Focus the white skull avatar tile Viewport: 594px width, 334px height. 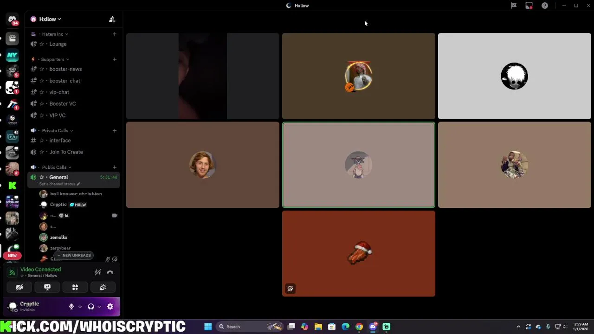click(x=515, y=76)
